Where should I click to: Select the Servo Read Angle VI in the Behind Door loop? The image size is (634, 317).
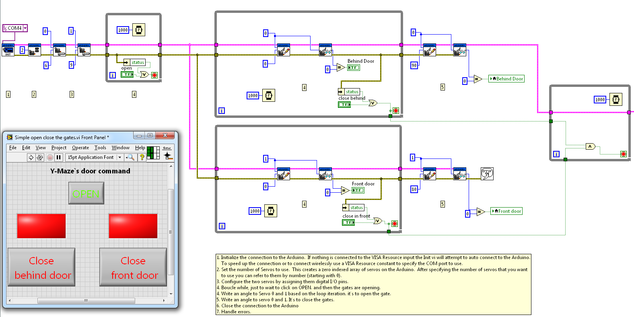pyautogui.click(x=325, y=50)
